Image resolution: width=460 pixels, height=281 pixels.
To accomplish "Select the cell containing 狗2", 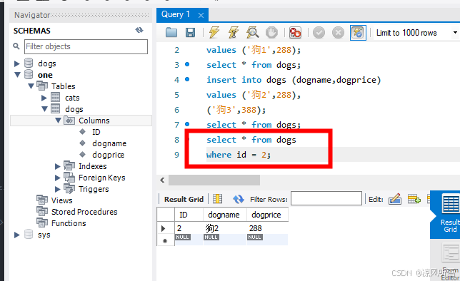I will click(225, 228).
